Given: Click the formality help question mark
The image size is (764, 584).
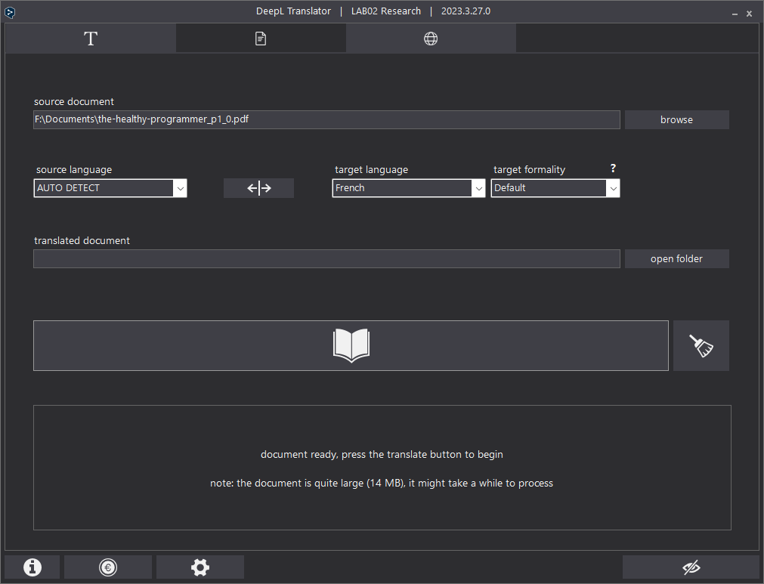Looking at the screenshot, I should point(613,168).
